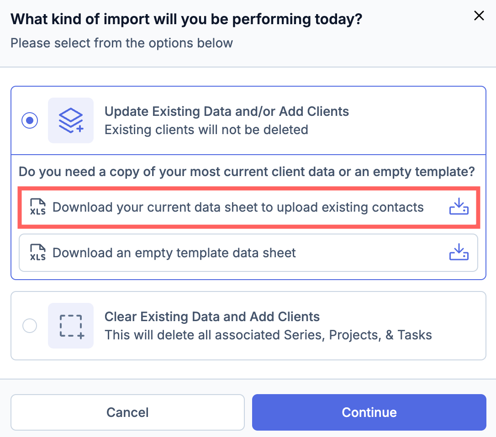
Task: Click the dashed square plus icon
Action: point(71,326)
